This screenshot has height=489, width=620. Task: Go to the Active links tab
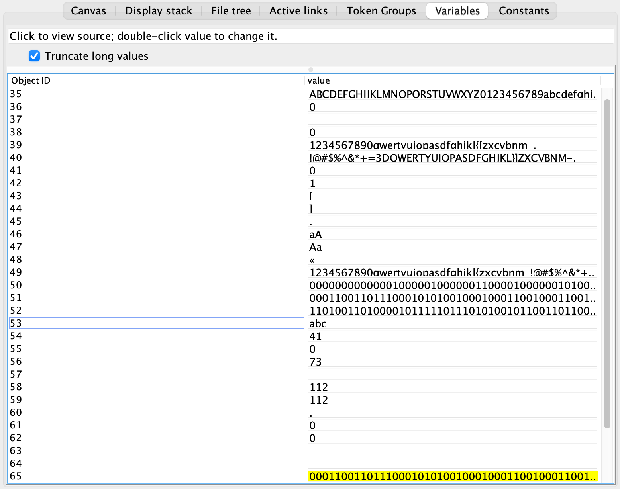[x=298, y=11]
